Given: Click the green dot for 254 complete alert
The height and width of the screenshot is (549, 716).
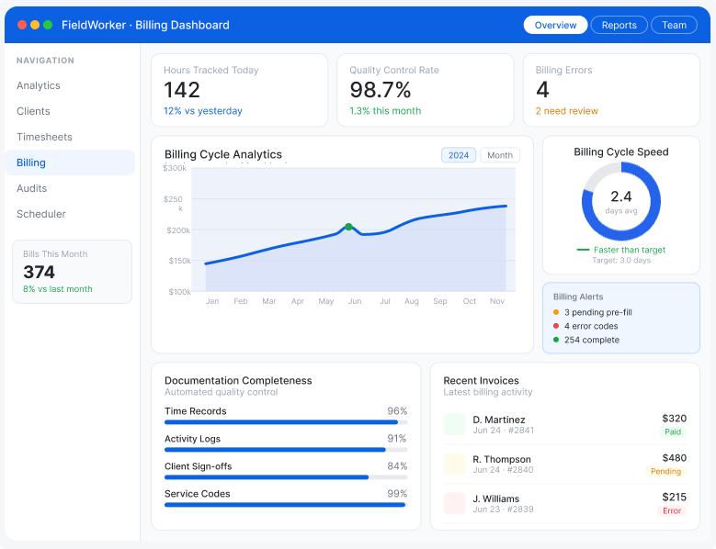Looking at the screenshot, I should [x=556, y=340].
